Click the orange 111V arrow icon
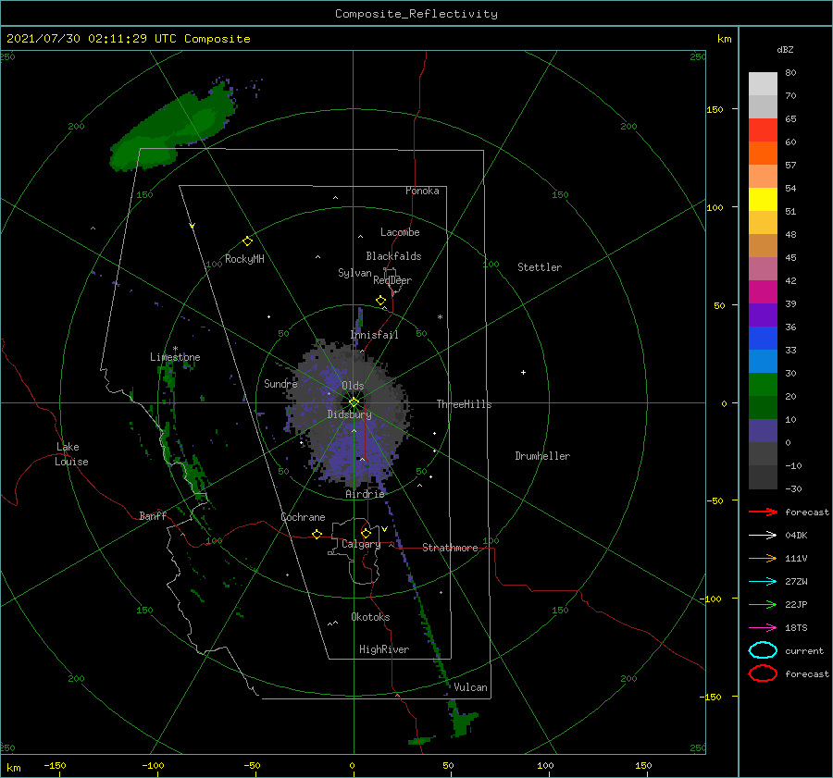This screenshot has width=833, height=778. coord(763,558)
